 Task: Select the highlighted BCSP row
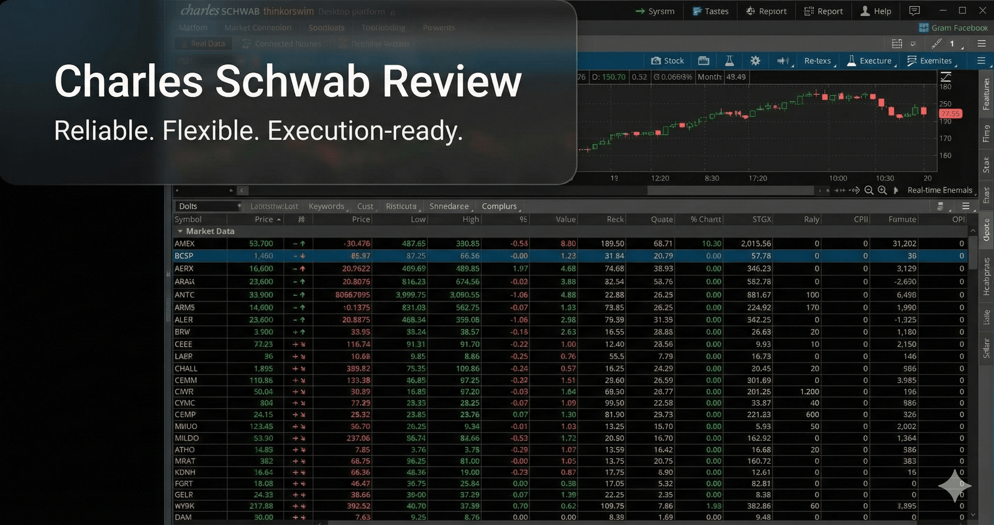pyautogui.click(x=570, y=255)
